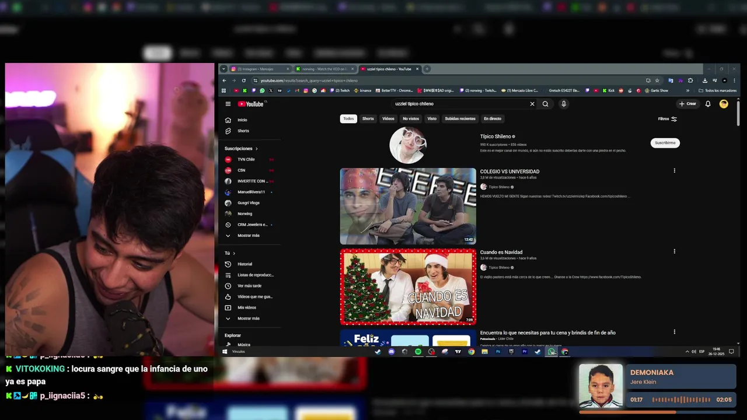Open Norwing subscription channel
This screenshot has height=420, width=747.
point(250,213)
